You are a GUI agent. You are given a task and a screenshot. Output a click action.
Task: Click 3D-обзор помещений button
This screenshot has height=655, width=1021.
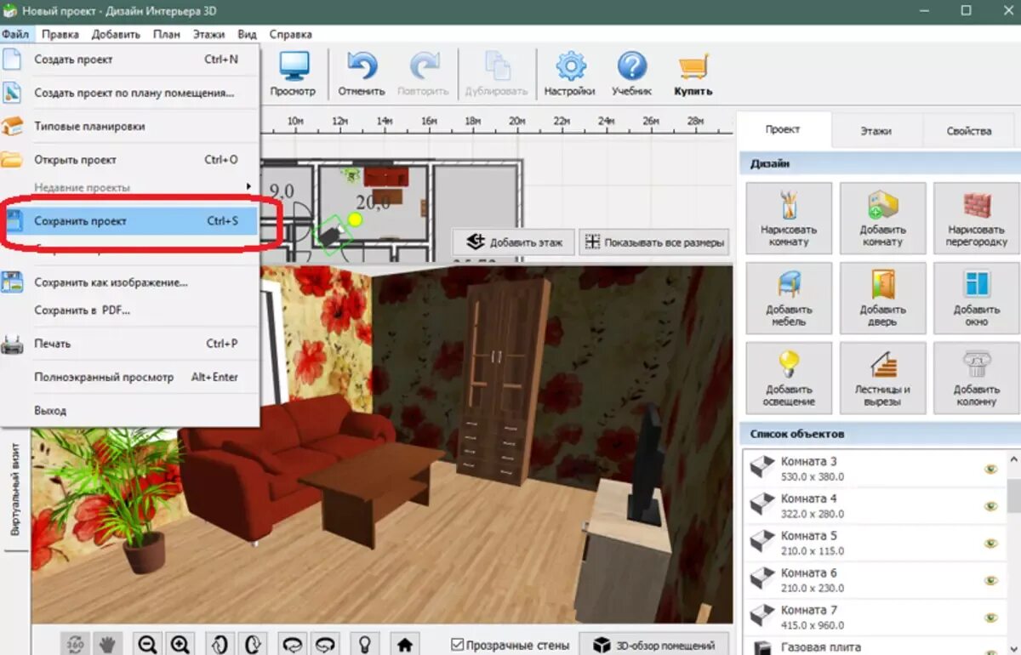[x=653, y=644]
